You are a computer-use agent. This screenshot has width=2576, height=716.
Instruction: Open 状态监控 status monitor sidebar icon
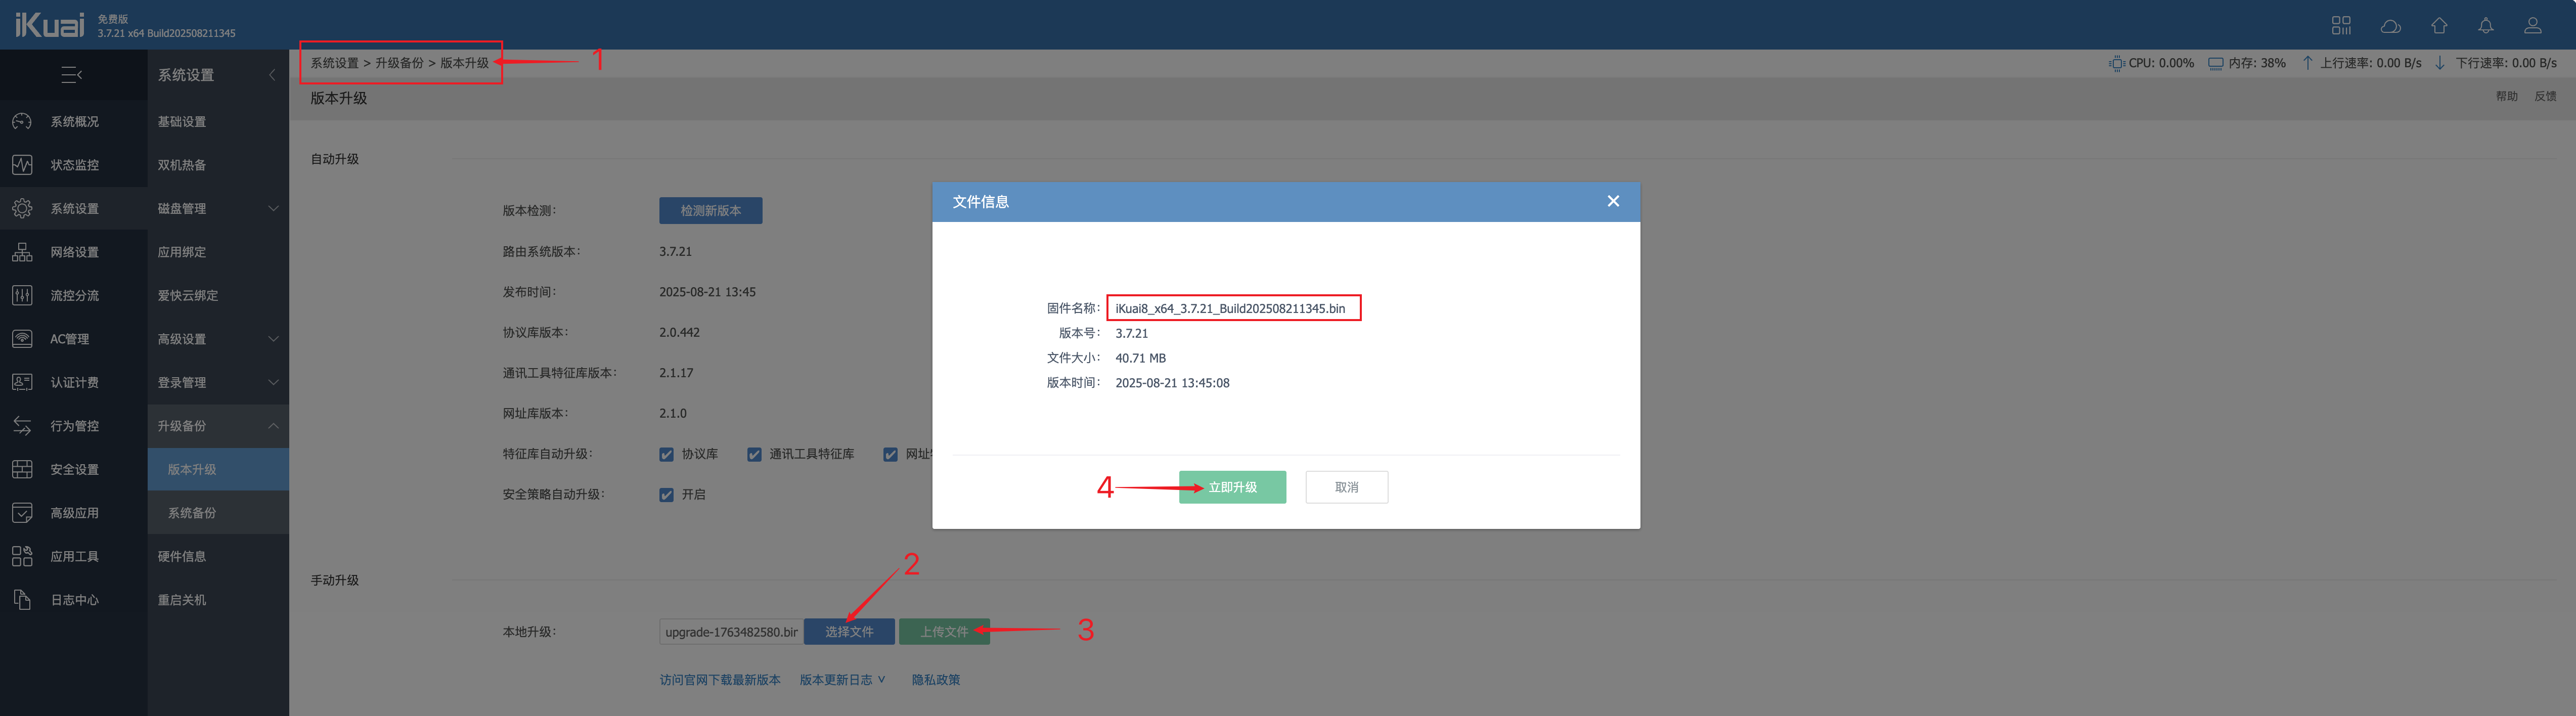point(22,165)
